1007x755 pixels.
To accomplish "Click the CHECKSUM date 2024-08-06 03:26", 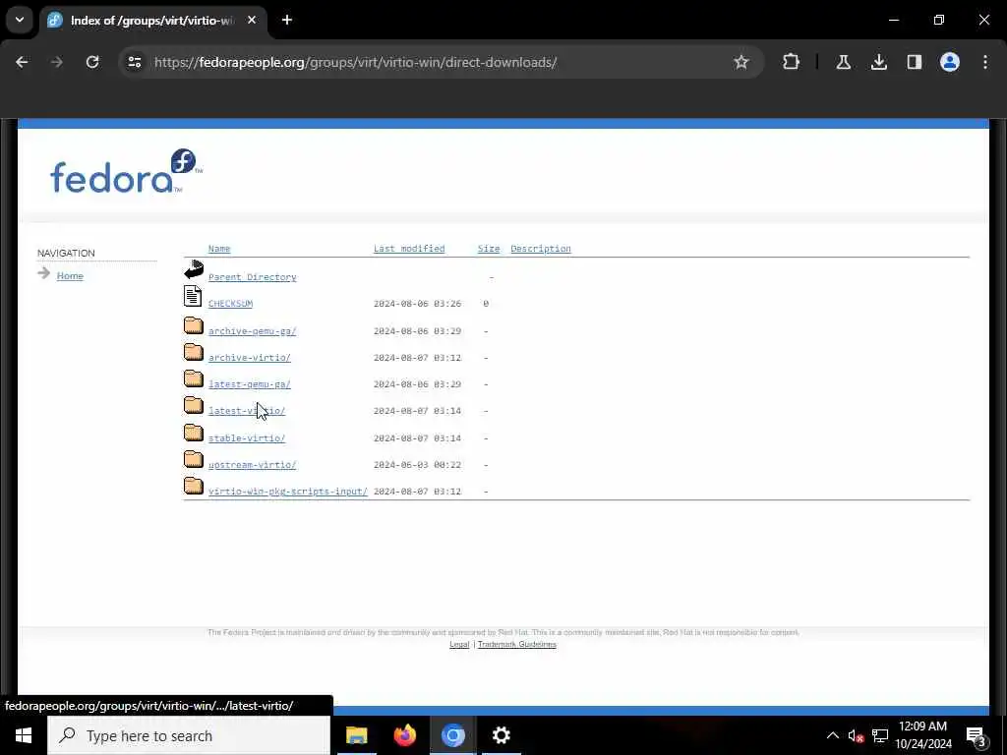I will [417, 304].
